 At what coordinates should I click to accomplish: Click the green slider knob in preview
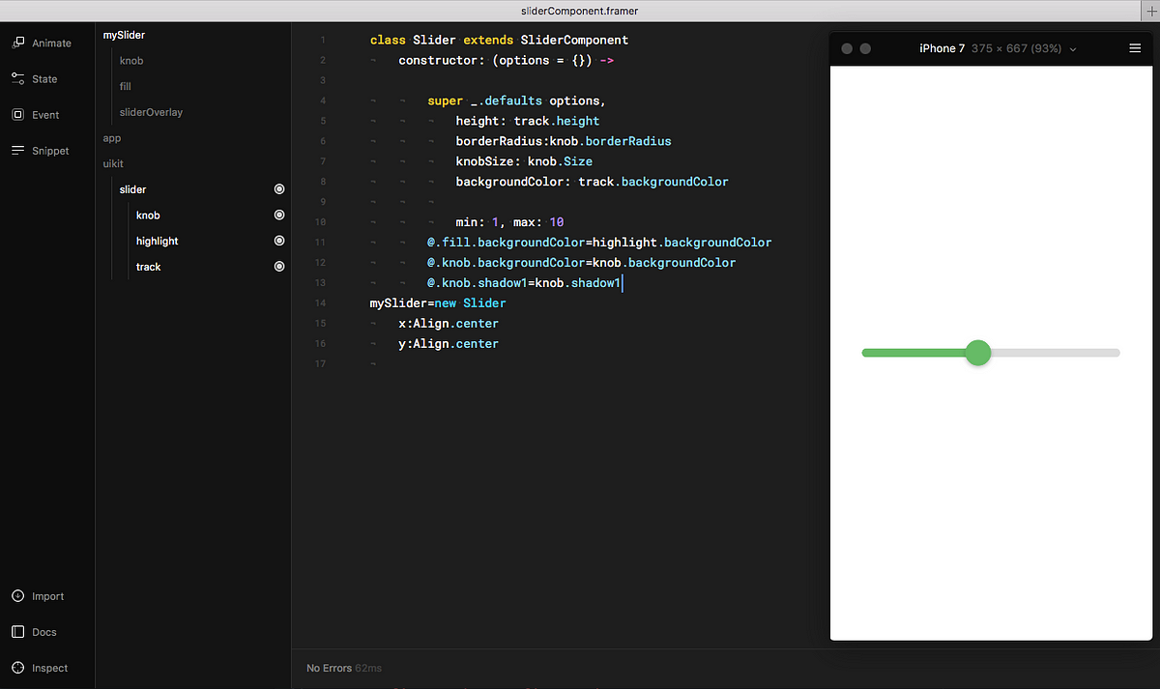[x=978, y=353]
